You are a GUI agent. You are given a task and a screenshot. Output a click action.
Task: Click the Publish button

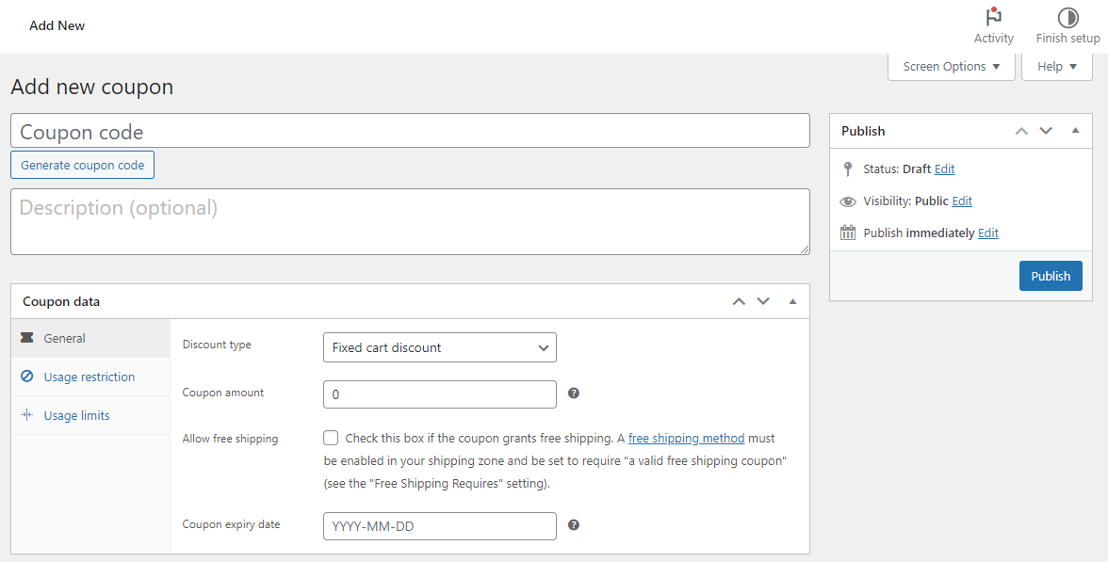(1051, 276)
